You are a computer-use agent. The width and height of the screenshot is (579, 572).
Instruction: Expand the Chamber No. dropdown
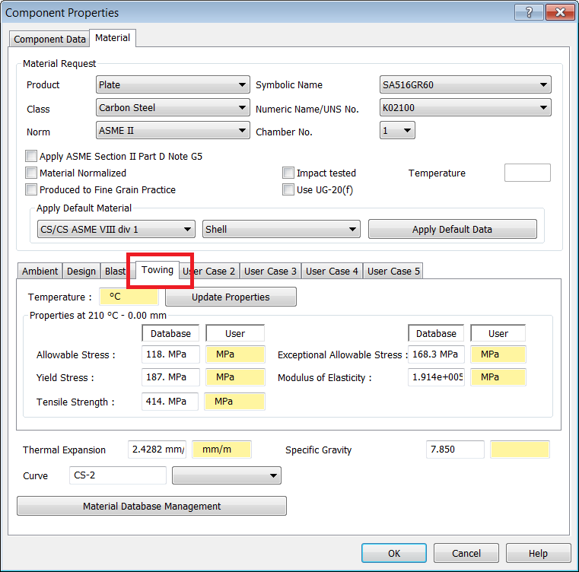[397, 131]
